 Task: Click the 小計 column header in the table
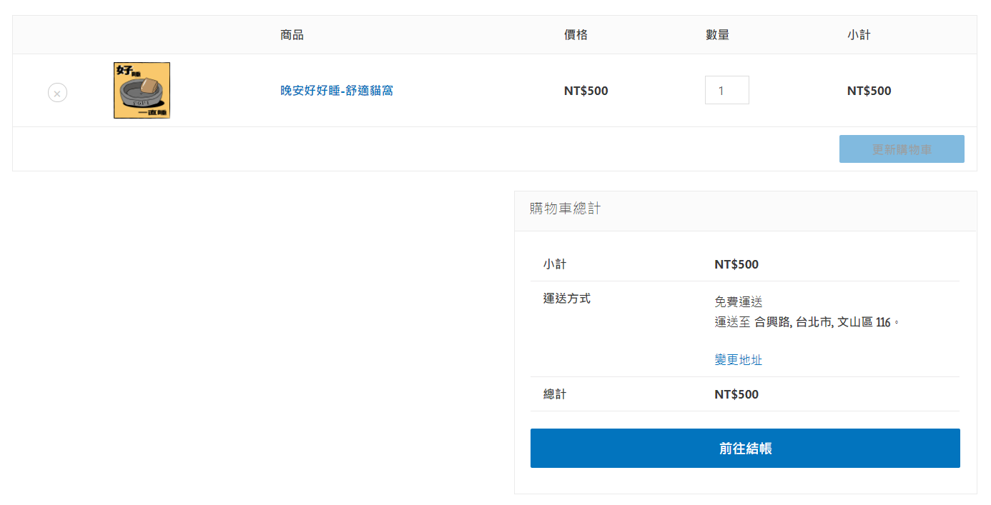[x=859, y=35]
